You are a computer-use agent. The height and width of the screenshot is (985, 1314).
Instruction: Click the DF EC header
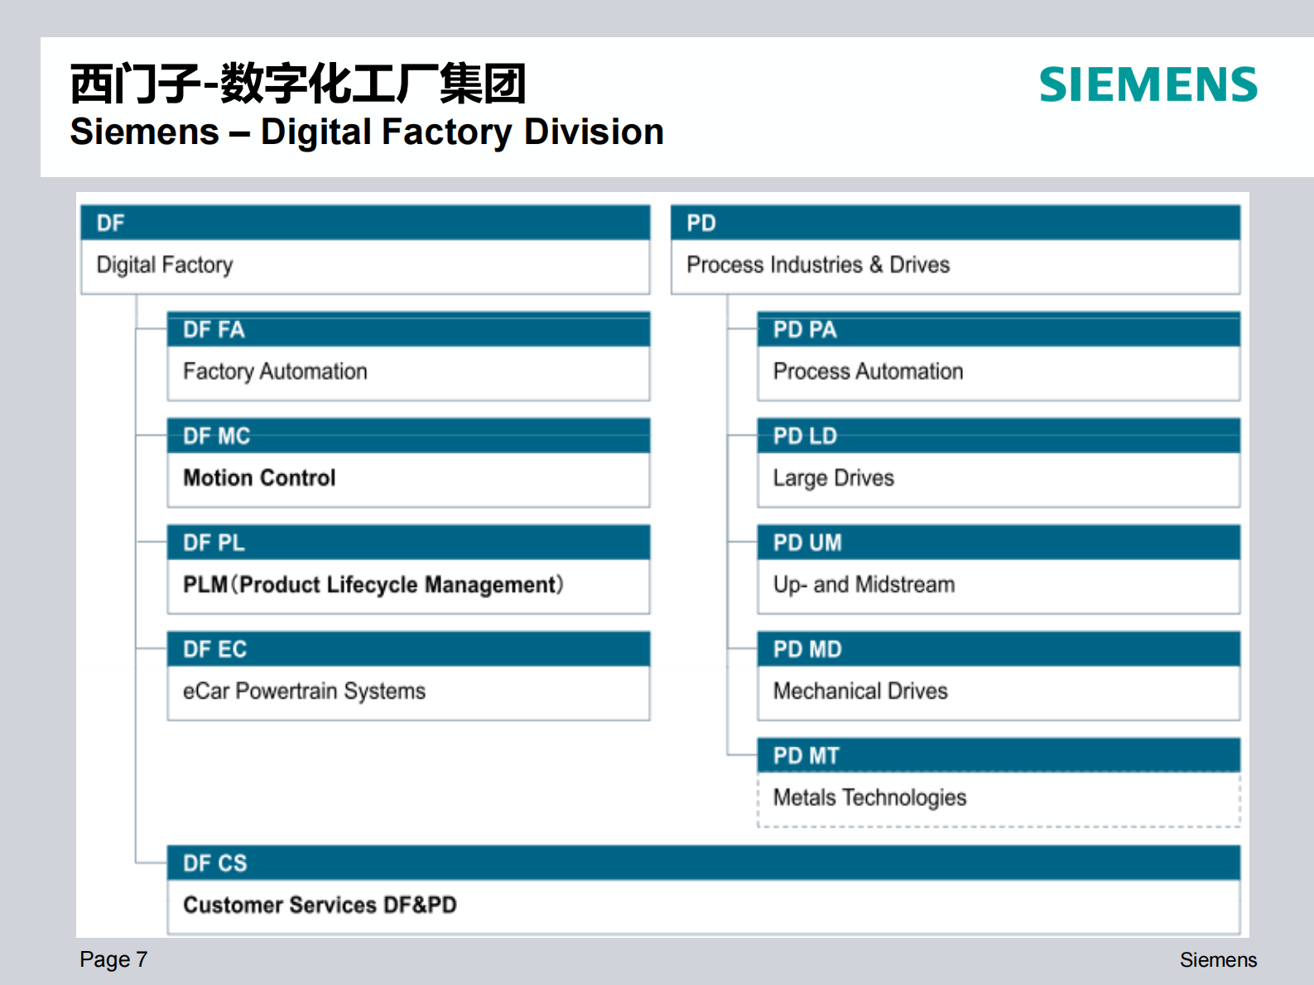(409, 649)
